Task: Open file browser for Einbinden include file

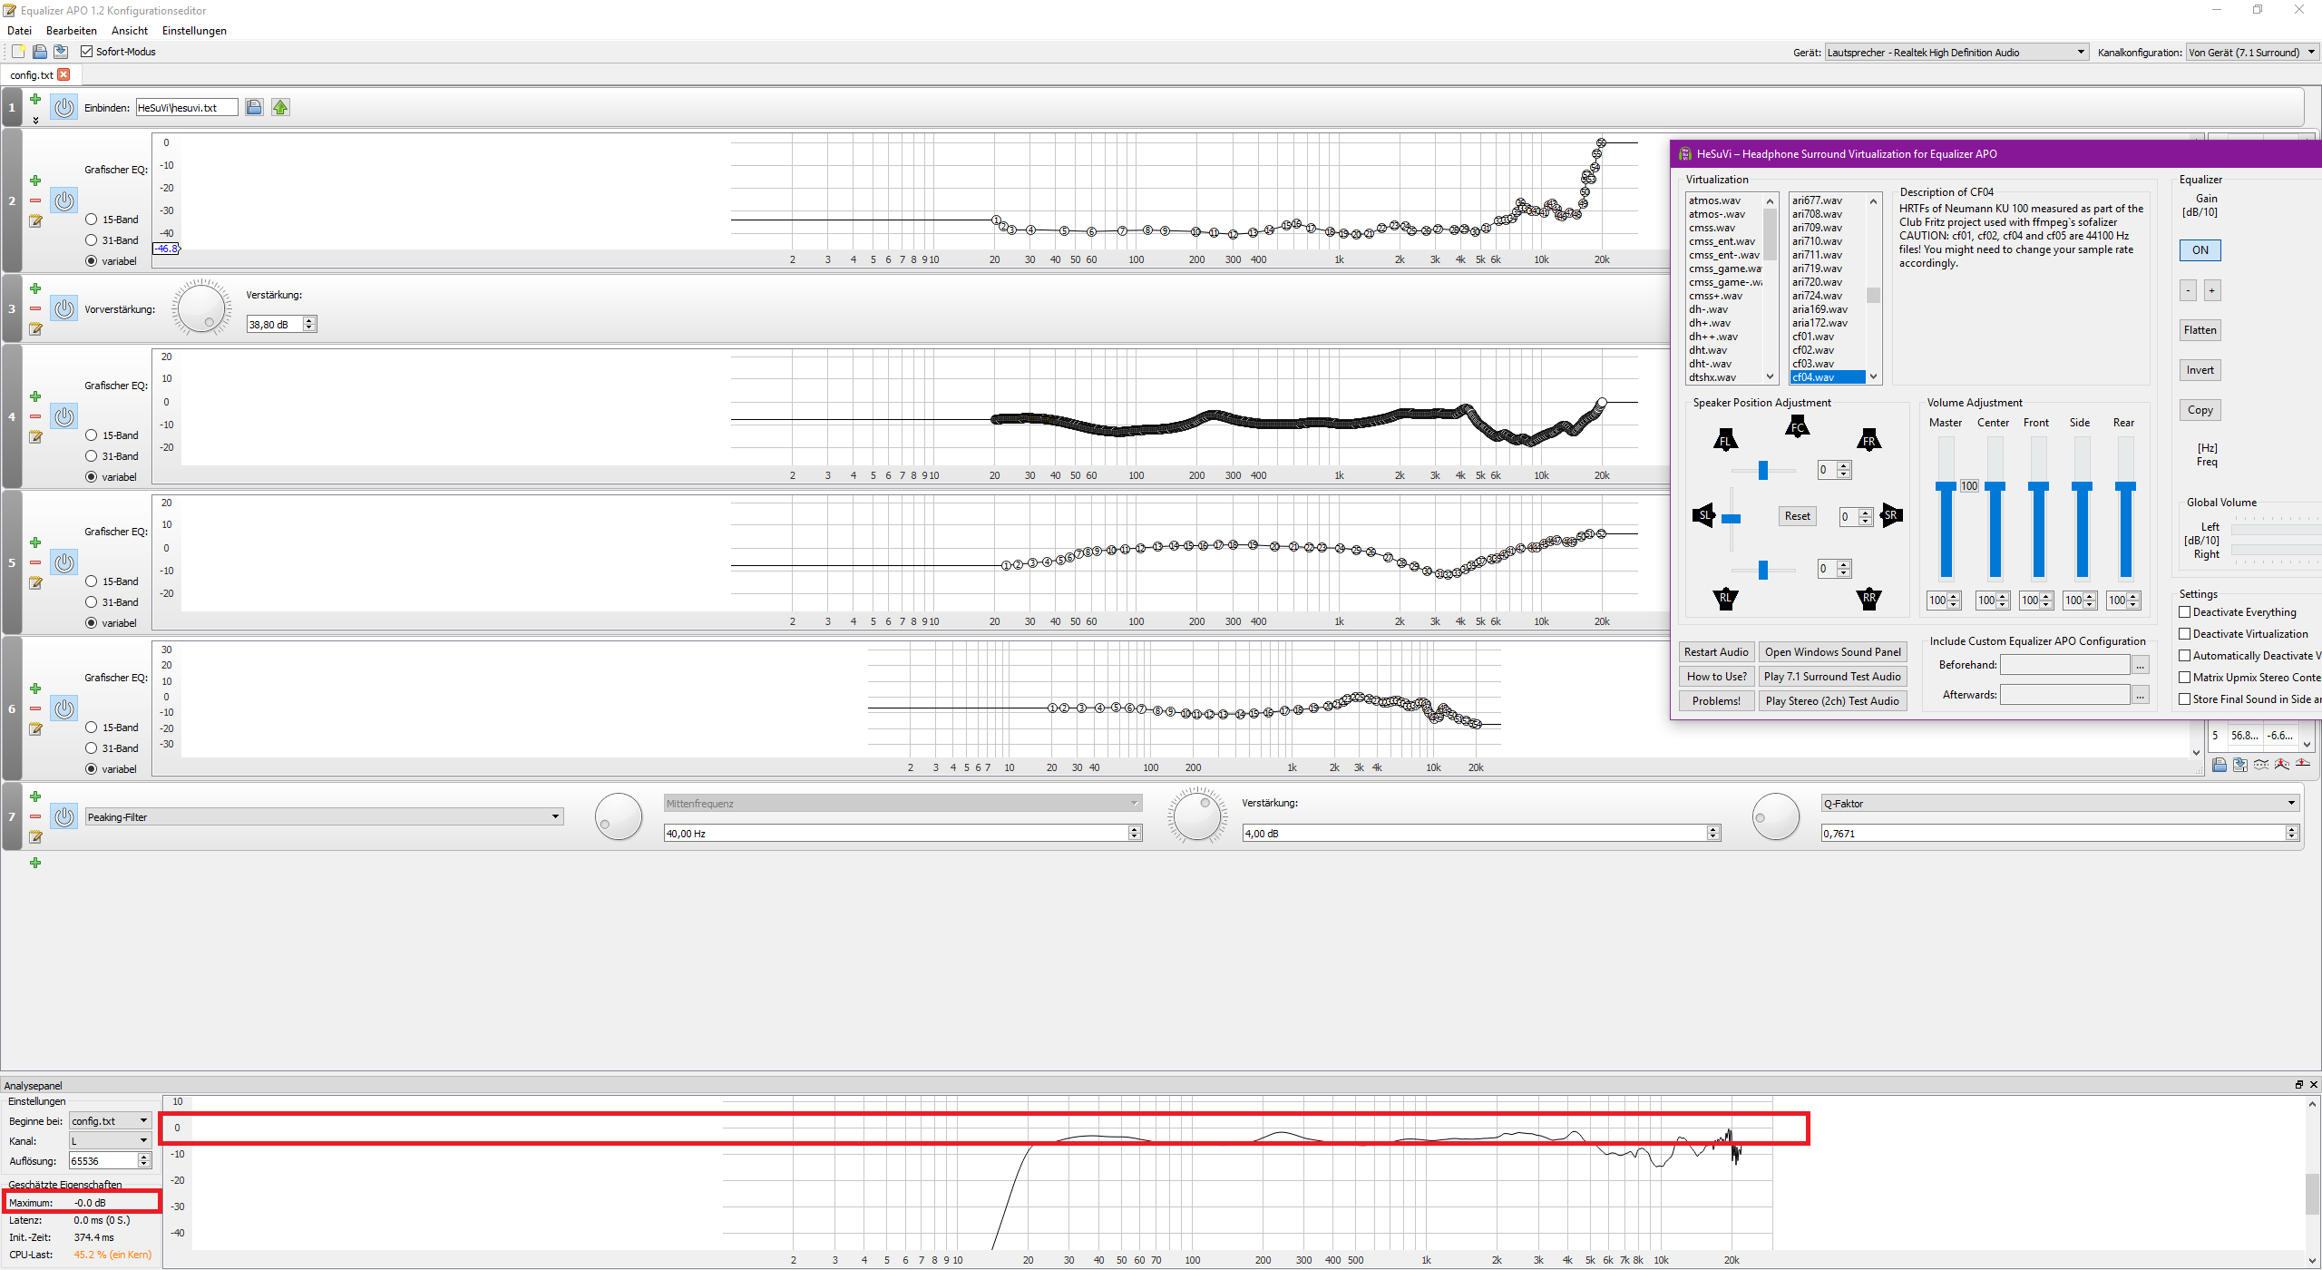Action: (x=254, y=107)
